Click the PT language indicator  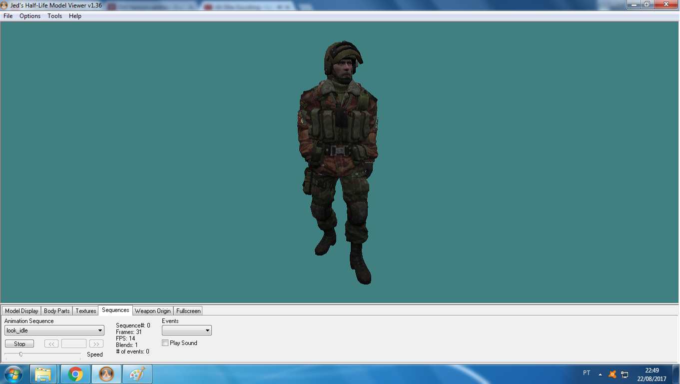tap(587, 373)
